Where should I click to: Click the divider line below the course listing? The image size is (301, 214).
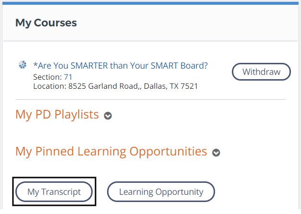pos(150,99)
